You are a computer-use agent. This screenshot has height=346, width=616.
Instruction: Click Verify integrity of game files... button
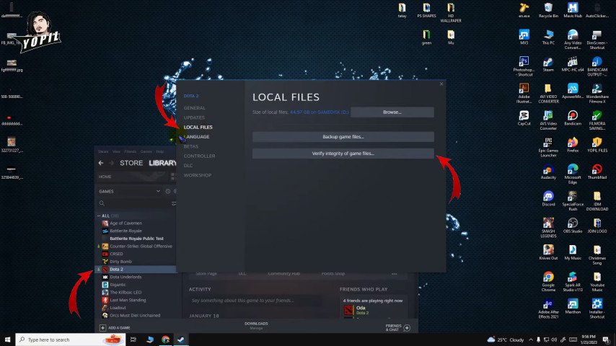point(343,154)
